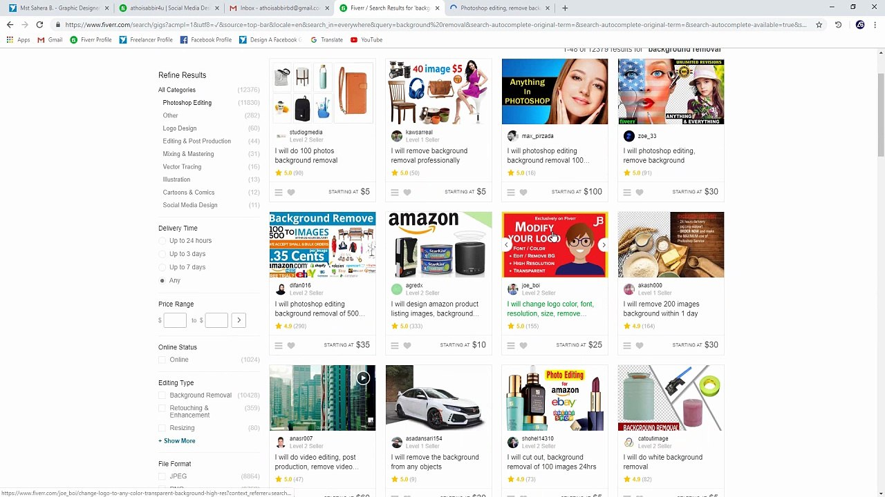Favorite the agredx gig with heart icon

click(x=407, y=346)
